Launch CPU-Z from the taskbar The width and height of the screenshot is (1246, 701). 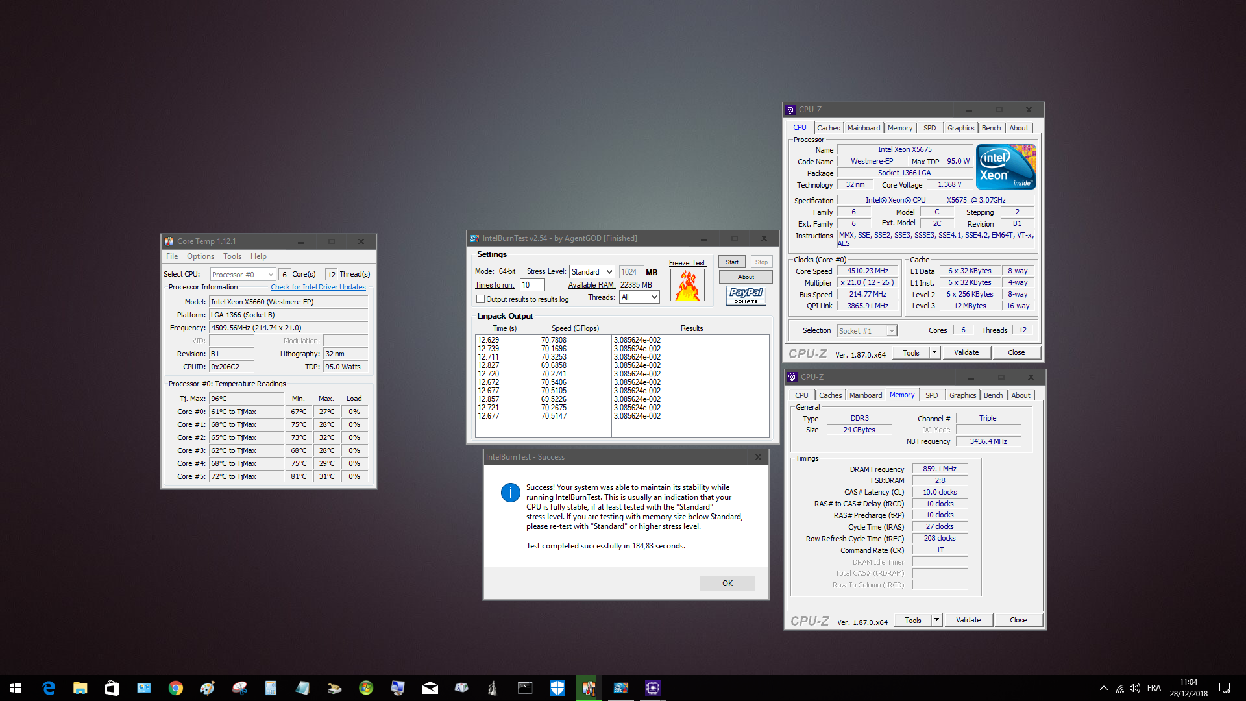(x=652, y=688)
